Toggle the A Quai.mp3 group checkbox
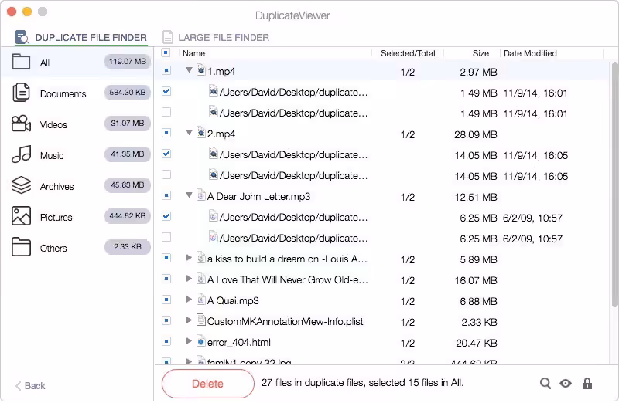This screenshot has height=403, width=619. [166, 300]
